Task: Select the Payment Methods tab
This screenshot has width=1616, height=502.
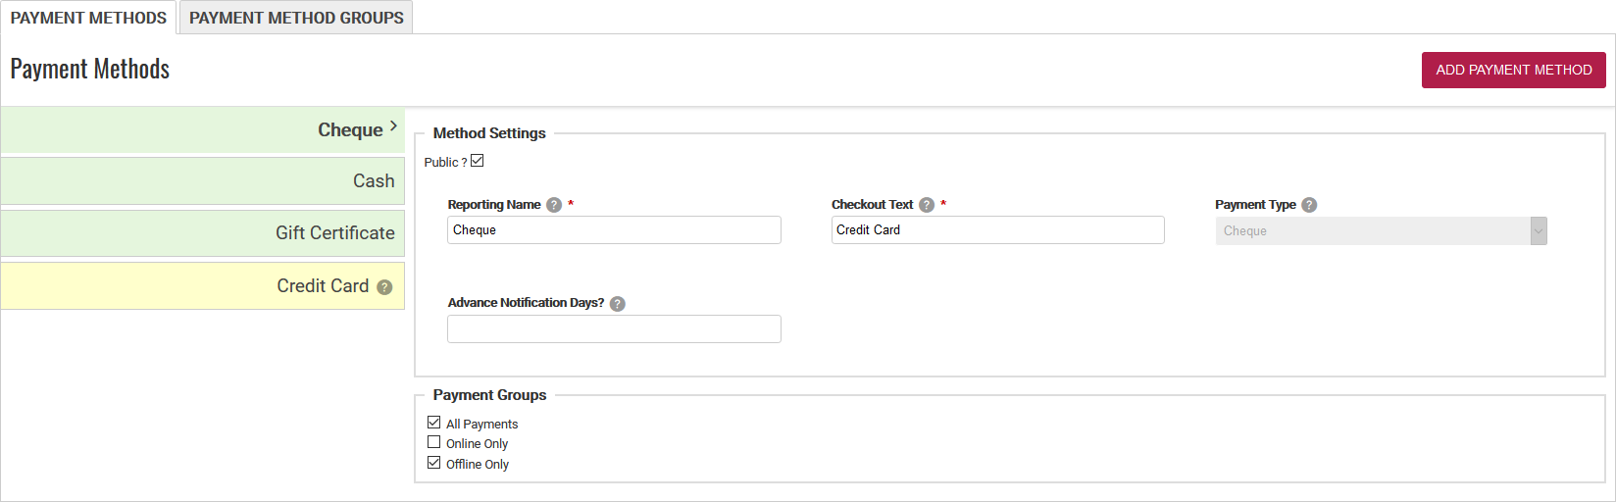Action: [88, 18]
